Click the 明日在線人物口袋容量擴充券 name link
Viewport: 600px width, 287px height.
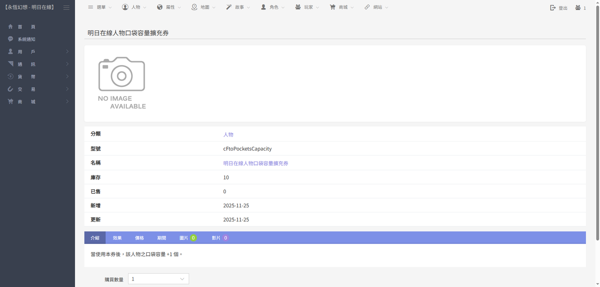pyautogui.click(x=256, y=163)
